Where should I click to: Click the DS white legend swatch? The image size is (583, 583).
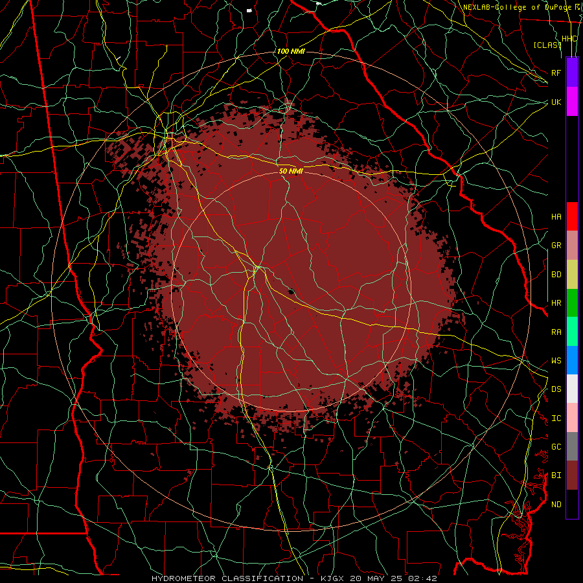click(x=572, y=389)
